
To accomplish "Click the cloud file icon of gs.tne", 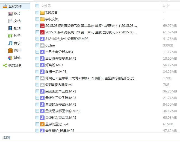I will click(42, 45).
